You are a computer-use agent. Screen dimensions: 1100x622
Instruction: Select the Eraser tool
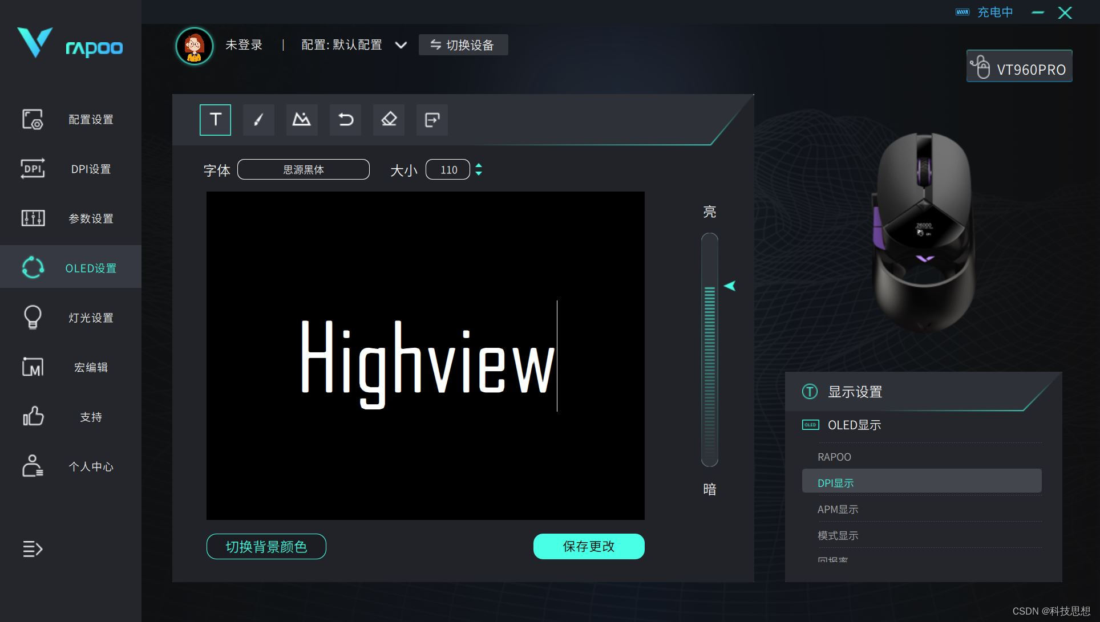point(389,120)
